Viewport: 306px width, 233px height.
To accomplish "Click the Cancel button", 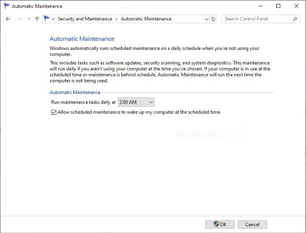I will coord(252,224).
